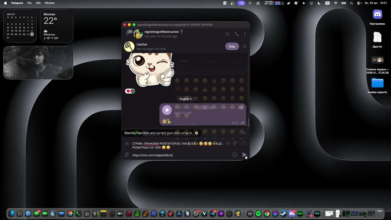Image resolution: width=391 pixels, height=220 pixels.
Task: Open the AI text rewrite tool
Action: [x=127, y=143]
